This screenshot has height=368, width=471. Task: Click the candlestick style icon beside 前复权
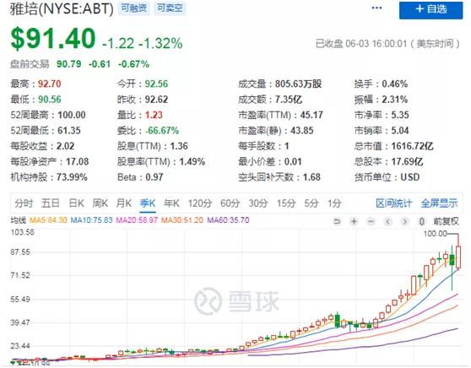[x=422, y=222]
